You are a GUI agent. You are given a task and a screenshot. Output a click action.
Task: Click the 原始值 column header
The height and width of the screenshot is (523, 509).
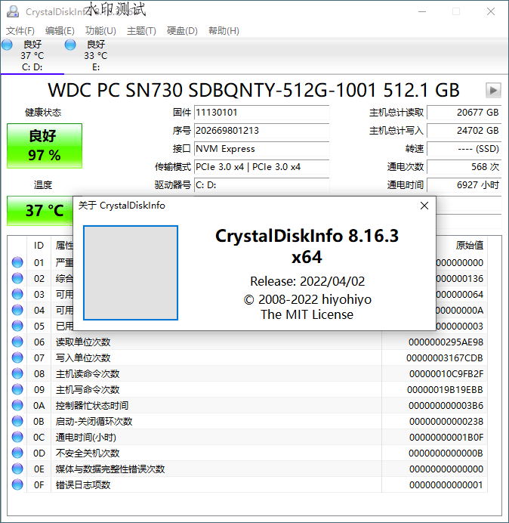pos(469,246)
